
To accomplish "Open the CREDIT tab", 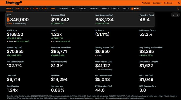I will click(x=83, y=9).
